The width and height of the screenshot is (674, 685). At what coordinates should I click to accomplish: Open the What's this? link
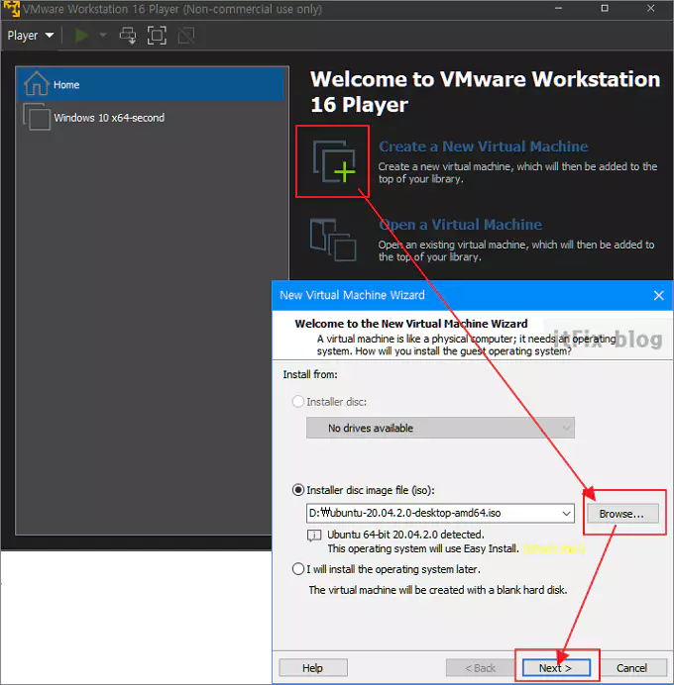pos(554,548)
